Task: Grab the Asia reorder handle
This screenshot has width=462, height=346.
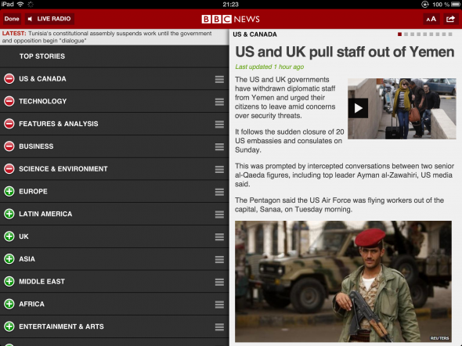Action: (x=219, y=259)
